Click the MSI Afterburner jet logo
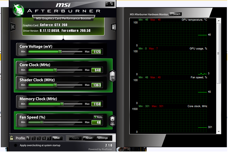The height and width of the screenshot is (154, 230). click(18, 10)
